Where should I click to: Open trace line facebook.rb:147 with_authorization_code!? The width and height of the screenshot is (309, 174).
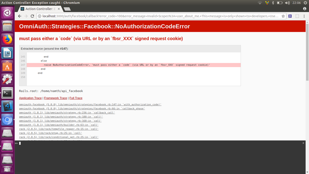[x=90, y=105]
